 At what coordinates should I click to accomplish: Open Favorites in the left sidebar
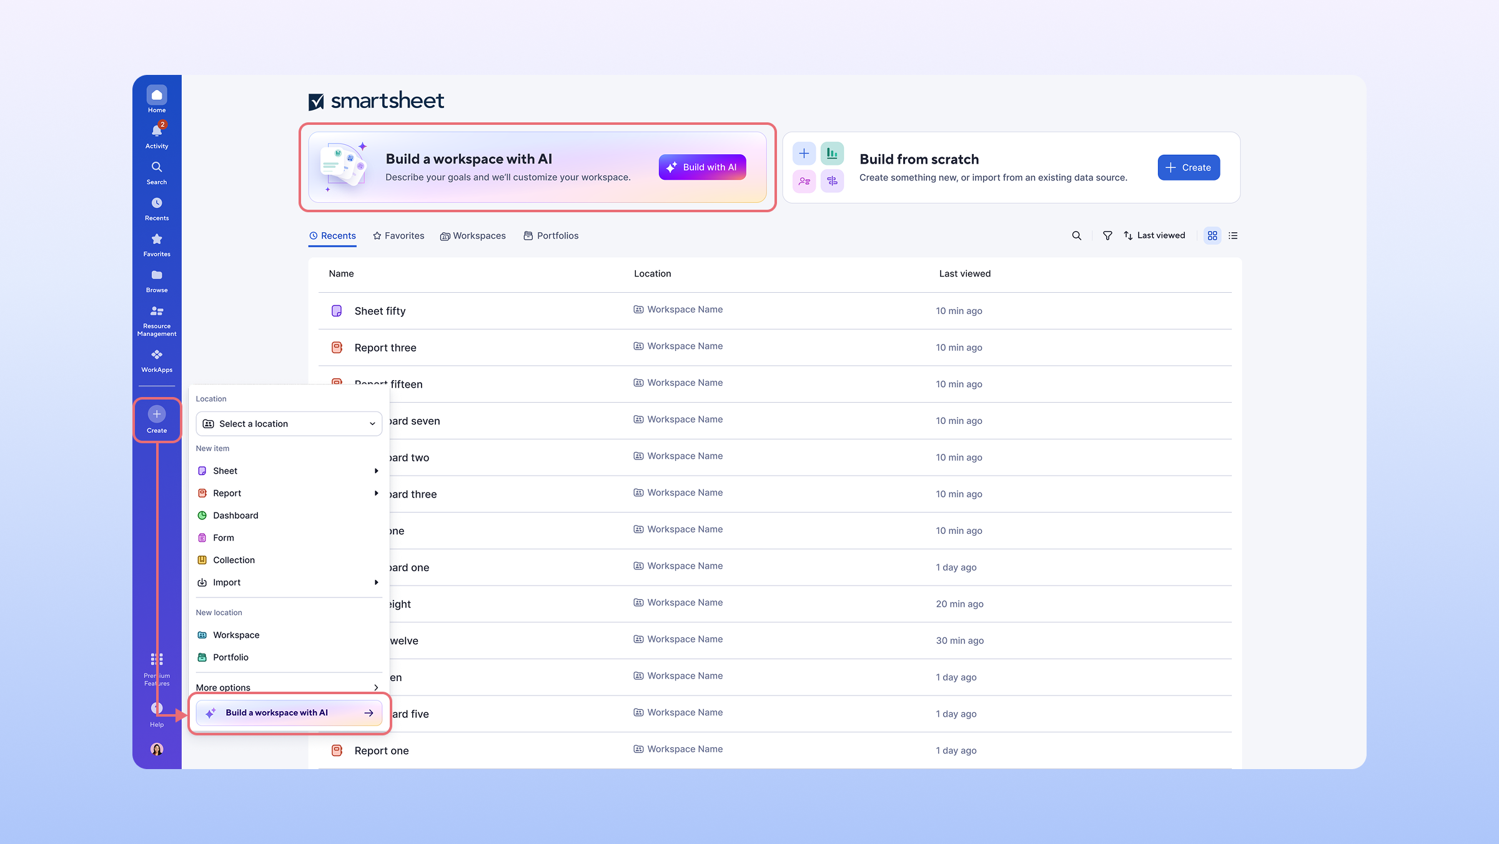point(157,245)
